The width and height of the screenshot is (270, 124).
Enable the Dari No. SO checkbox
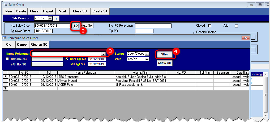pyautogui.click(x=7, y=59)
